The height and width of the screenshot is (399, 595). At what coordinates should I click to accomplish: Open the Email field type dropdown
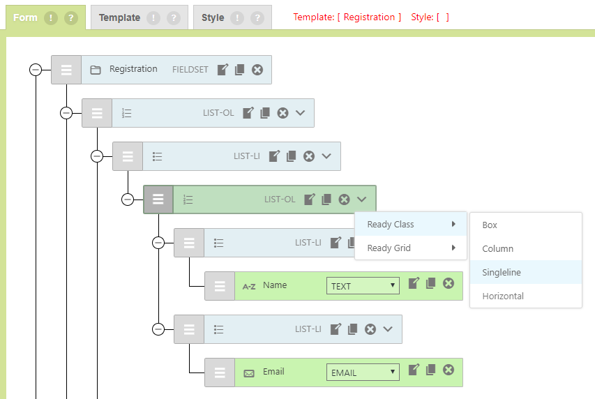363,372
